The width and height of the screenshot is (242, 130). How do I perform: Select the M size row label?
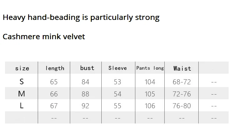[x=22, y=94]
